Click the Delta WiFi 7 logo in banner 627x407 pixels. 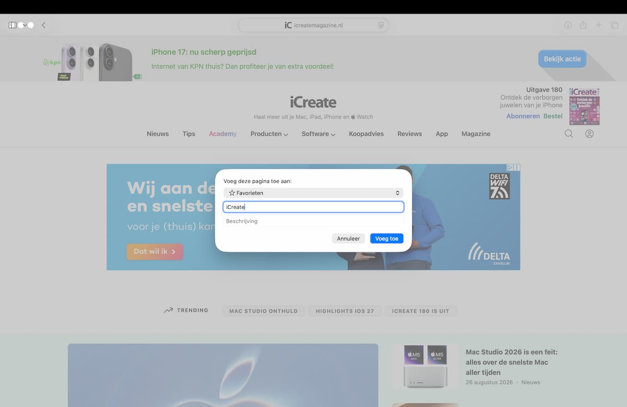click(499, 186)
